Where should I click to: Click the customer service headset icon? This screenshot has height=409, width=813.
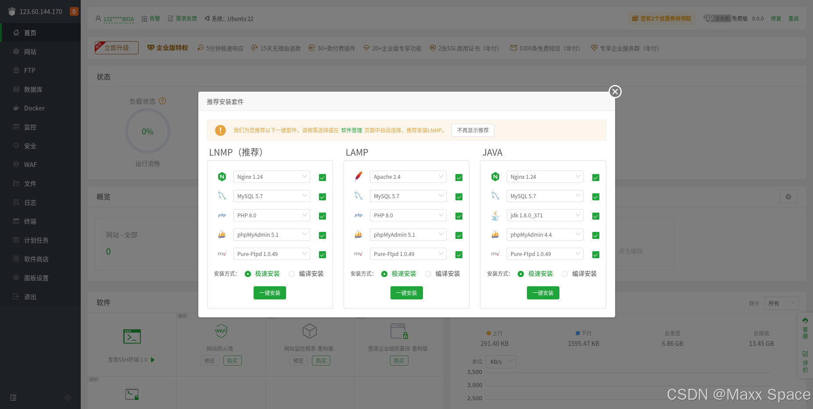click(805, 320)
